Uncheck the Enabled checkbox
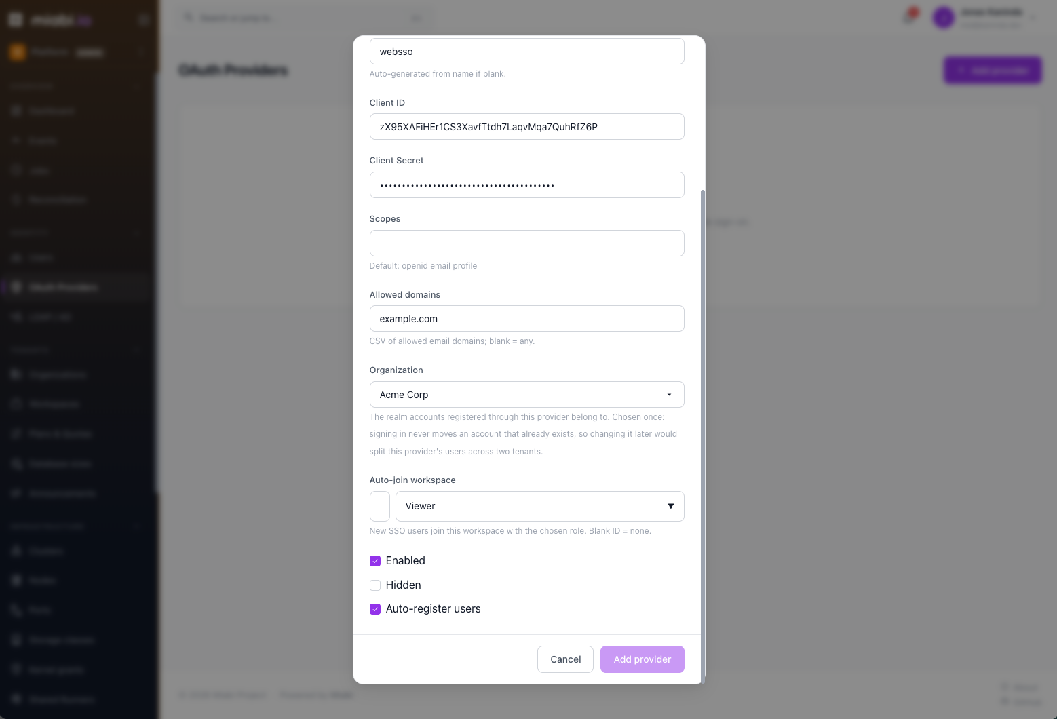This screenshot has width=1057, height=719. coord(375,561)
